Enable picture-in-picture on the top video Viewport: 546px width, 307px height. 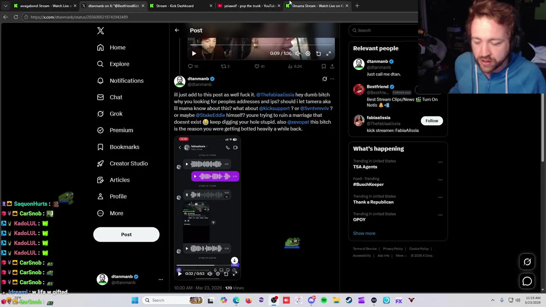pyautogui.click(x=318, y=54)
